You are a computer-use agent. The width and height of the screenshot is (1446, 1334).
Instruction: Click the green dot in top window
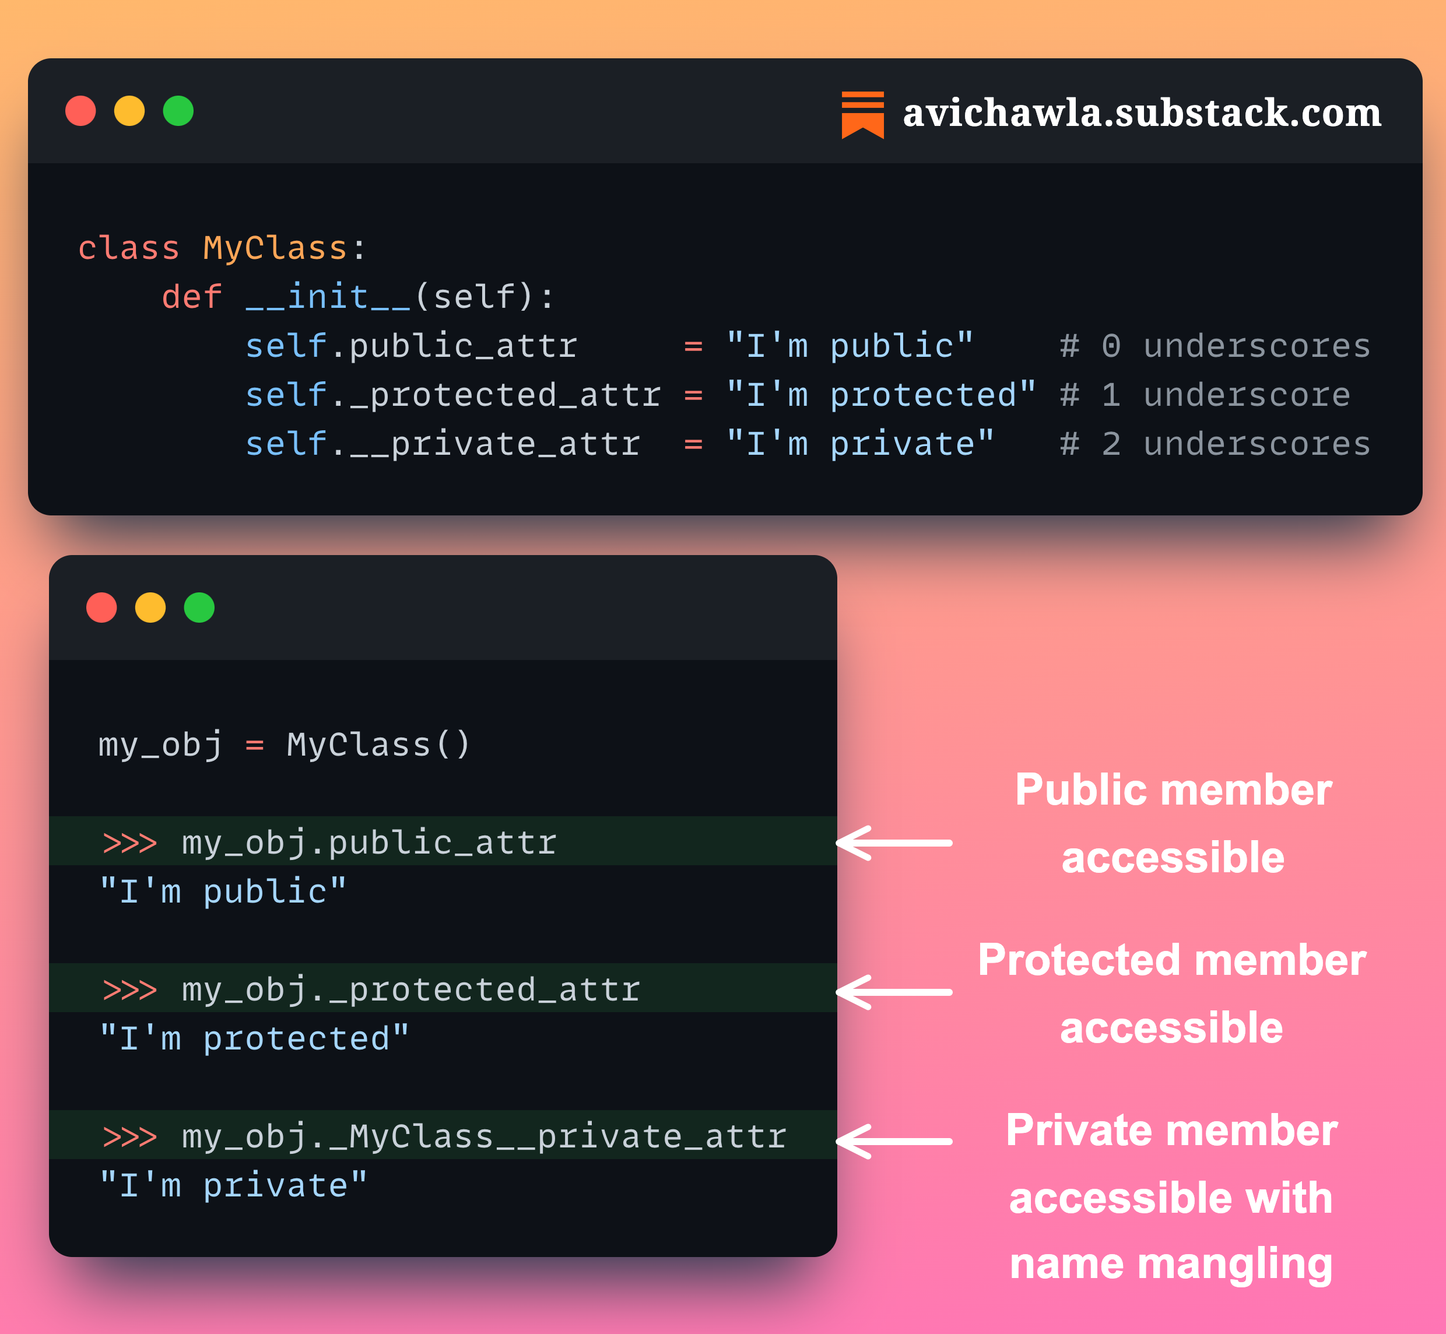click(178, 111)
